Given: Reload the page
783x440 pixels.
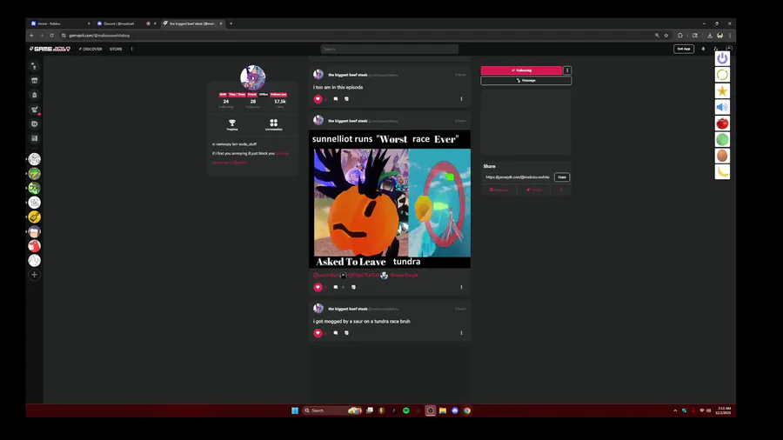Looking at the screenshot, I should point(51,36).
